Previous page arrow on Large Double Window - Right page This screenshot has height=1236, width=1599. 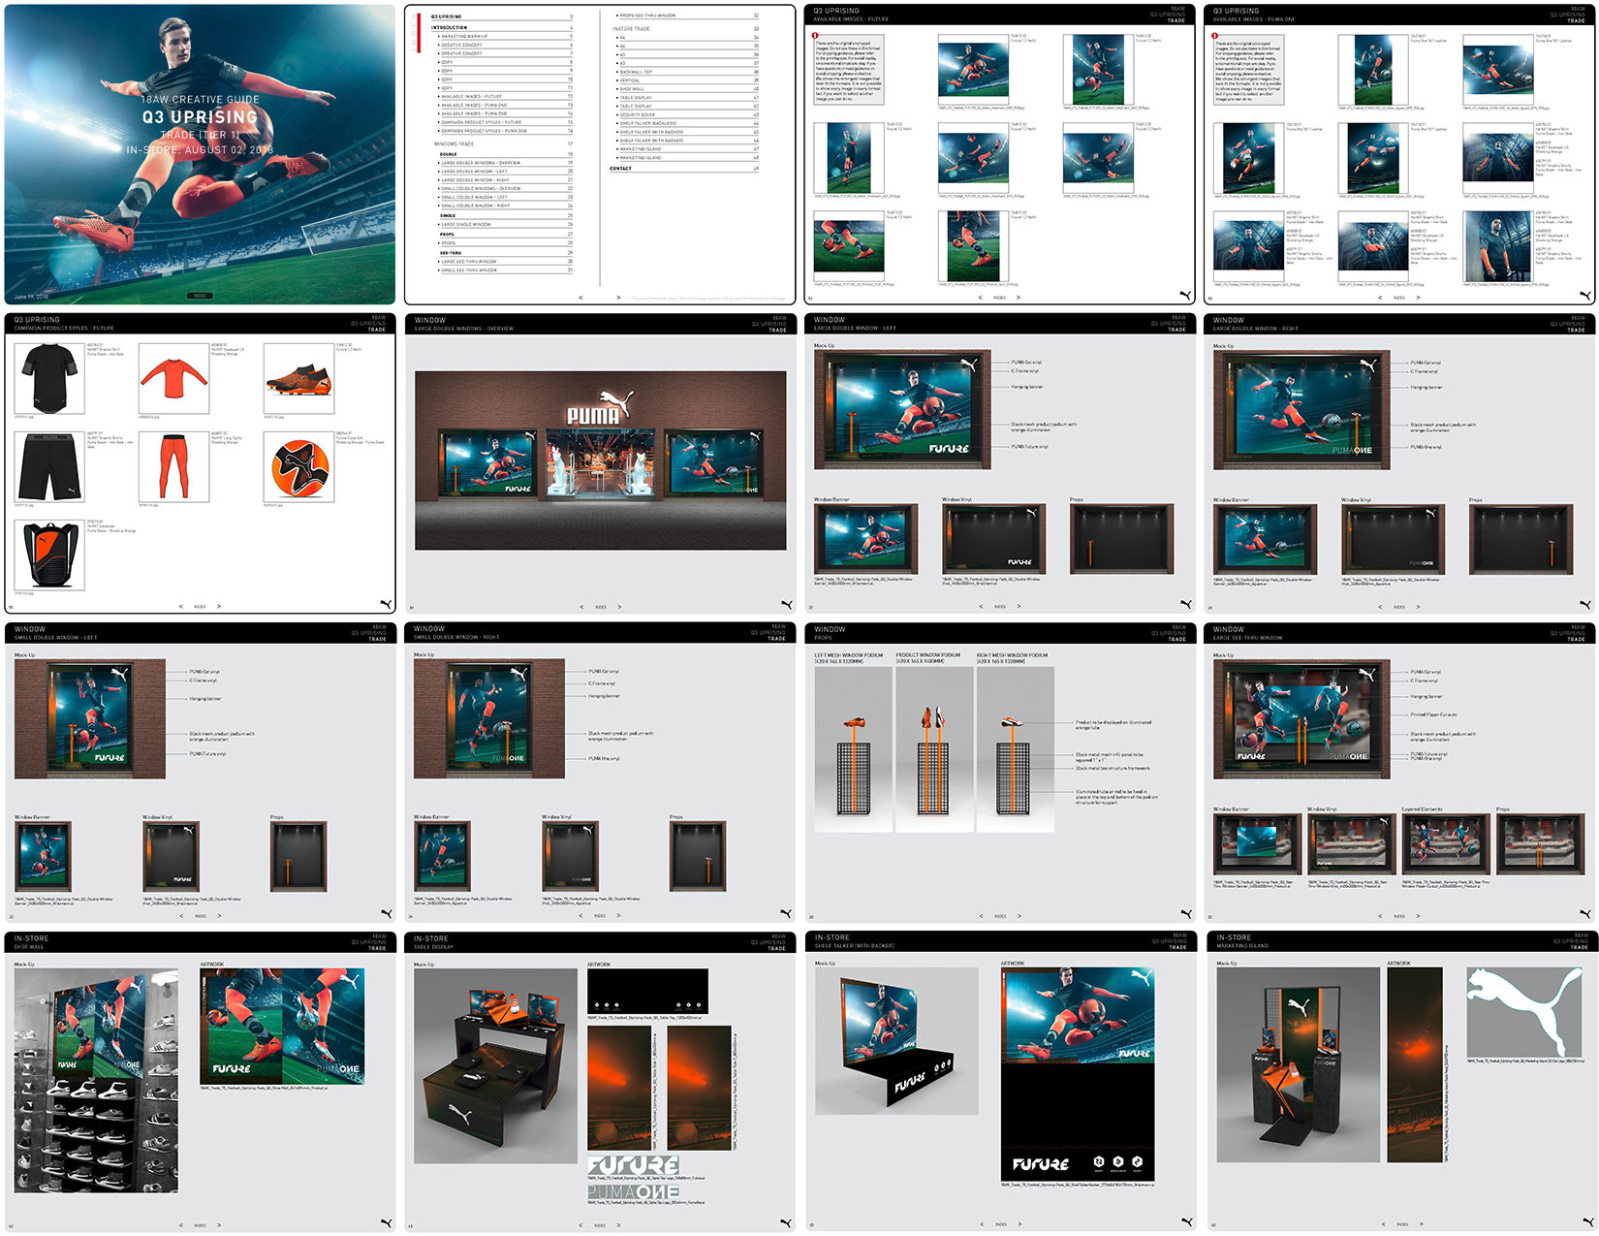(1380, 607)
